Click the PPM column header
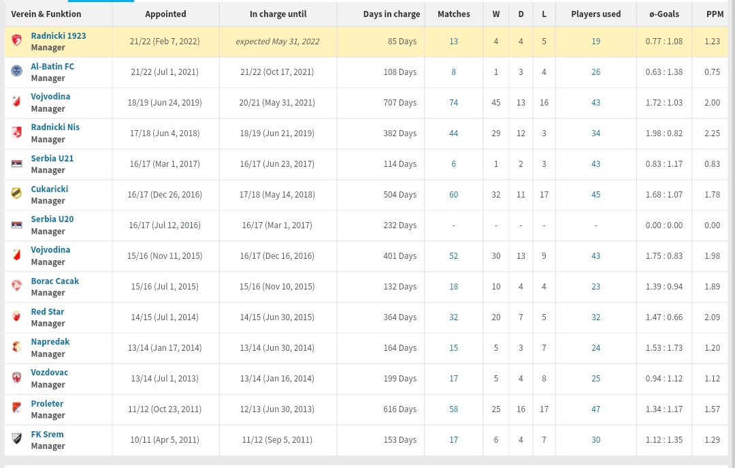Image resolution: width=735 pixels, height=468 pixels. tap(715, 14)
